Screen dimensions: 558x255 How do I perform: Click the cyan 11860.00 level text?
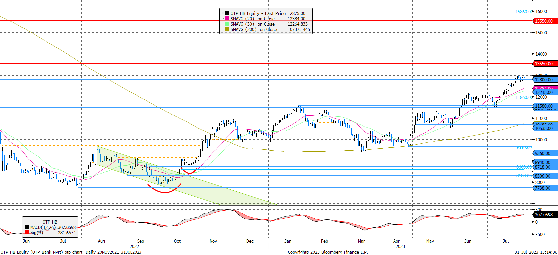524,97
